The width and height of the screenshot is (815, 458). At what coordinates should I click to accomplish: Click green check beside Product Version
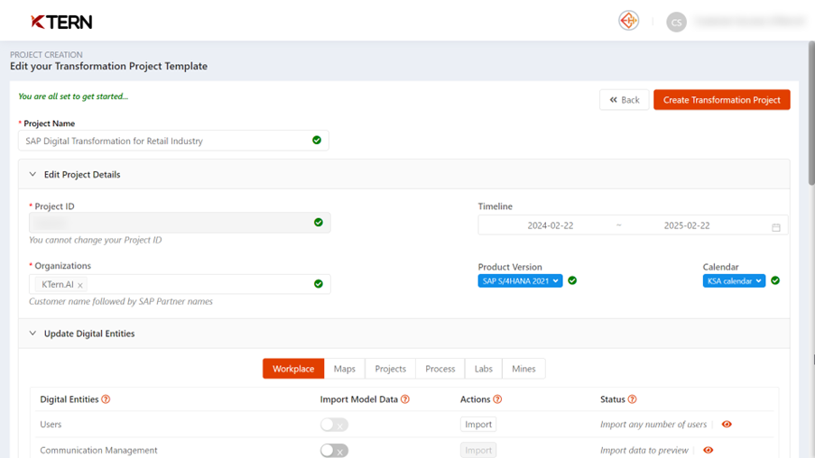click(572, 280)
